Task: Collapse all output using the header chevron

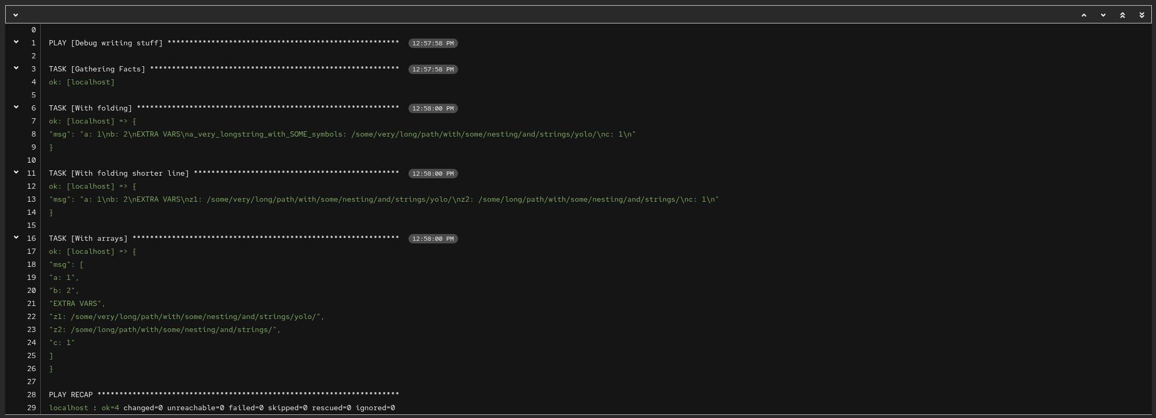Action: (16, 15)
